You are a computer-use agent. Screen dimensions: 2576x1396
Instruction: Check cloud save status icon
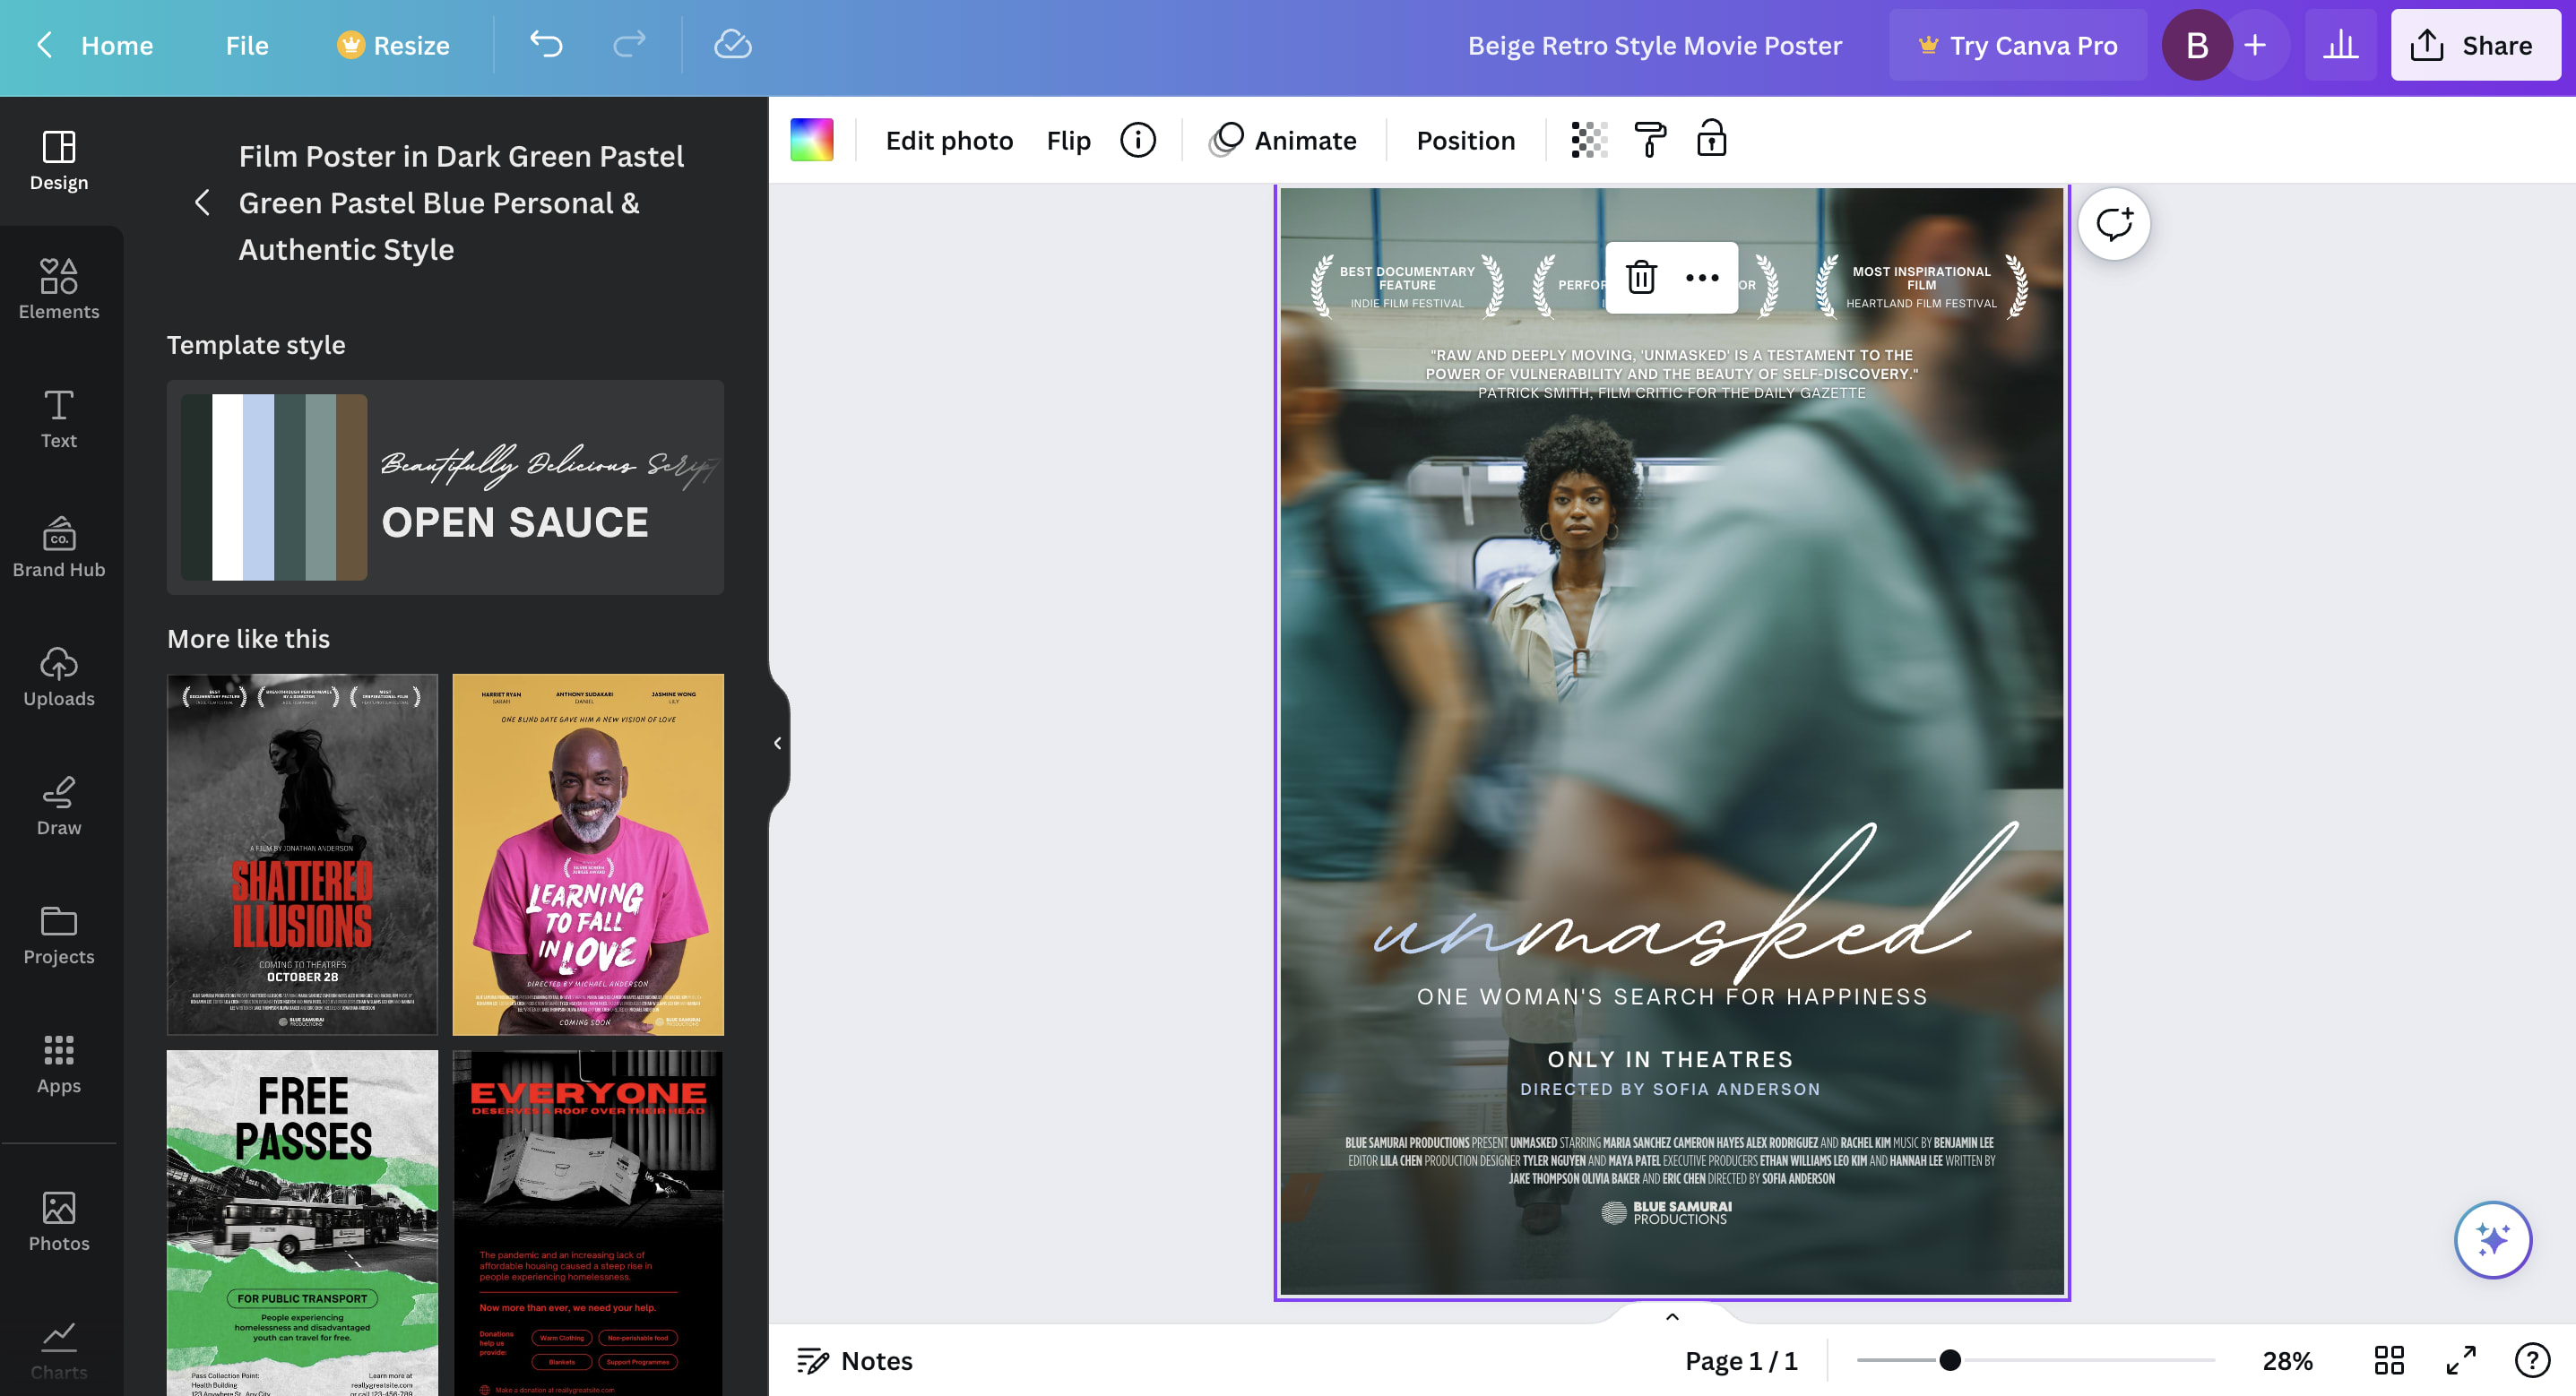733,45
